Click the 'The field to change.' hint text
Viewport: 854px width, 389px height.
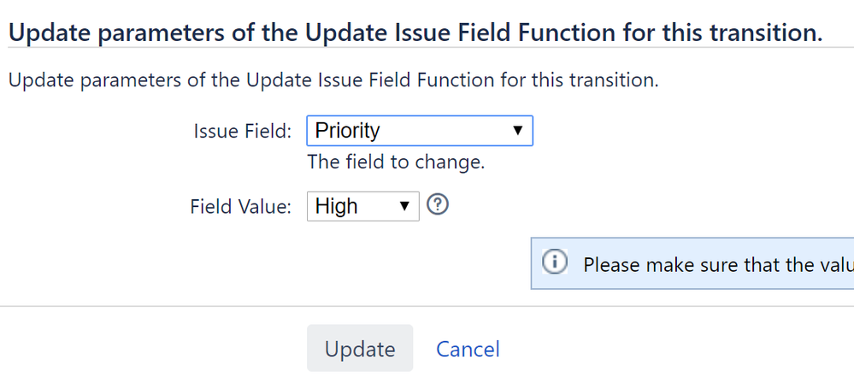396,162
